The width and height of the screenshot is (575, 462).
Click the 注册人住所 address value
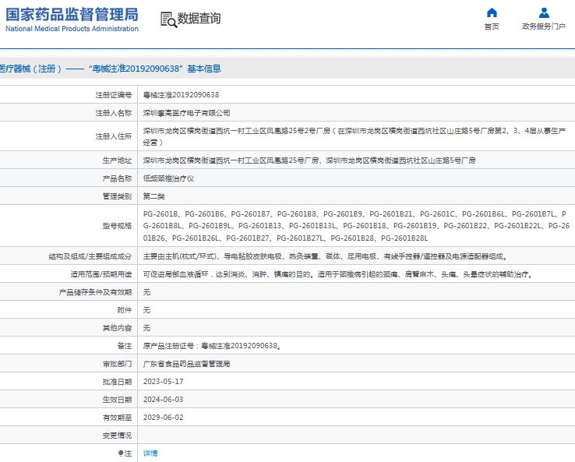click(355, 136)
